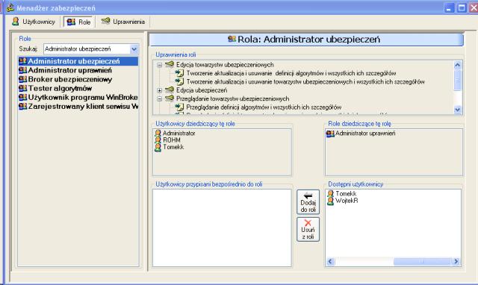Click right arrow of Dostępni użytkownicy scrollbar
478x285 pixels.
pyautogui.click(x=456, y=261)
